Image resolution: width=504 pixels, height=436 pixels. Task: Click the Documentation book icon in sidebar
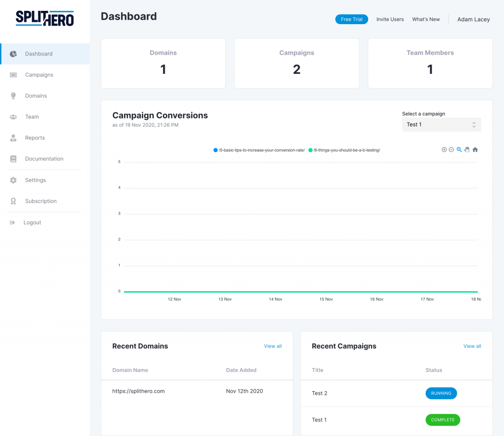13,159
